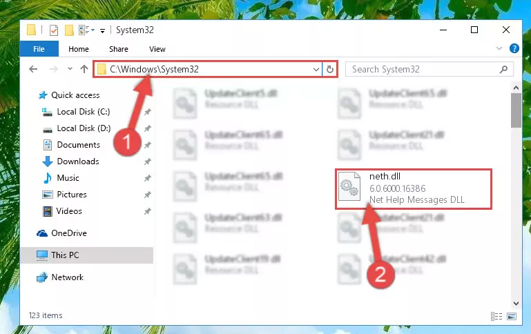Click the folder icon at title bar left
531x334 pixels.
point(31,30)
